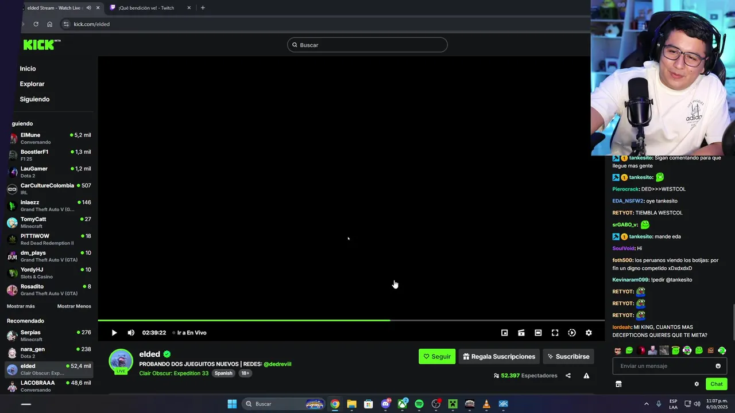Pick the first sunglasses emote in the quick row
This screenshot has width=735, height=413.
617,350
